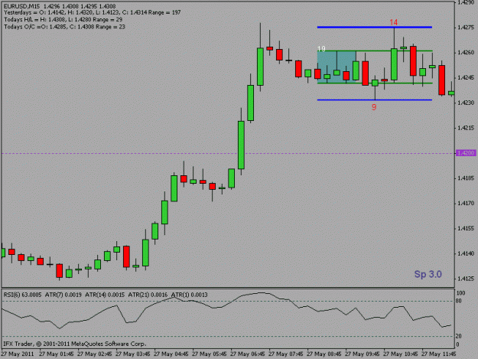This screenshot has width=478, height=359.
Task: Click the '27 May 2011' date label
Action: [x=18, y=354]
